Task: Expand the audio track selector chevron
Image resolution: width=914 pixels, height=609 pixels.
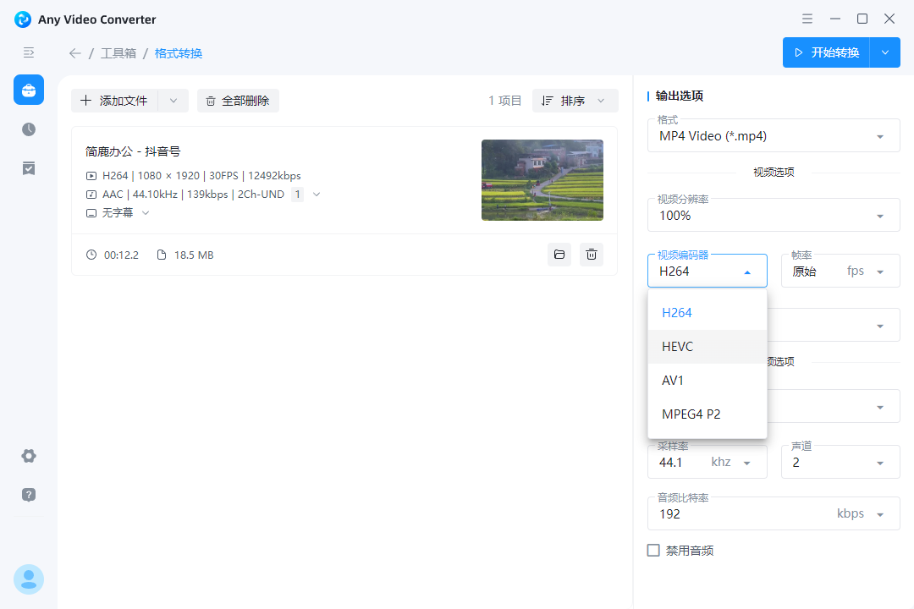Action: point(317,194)
